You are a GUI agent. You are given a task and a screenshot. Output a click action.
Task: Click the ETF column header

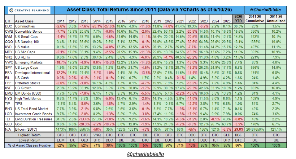point(8,21)
